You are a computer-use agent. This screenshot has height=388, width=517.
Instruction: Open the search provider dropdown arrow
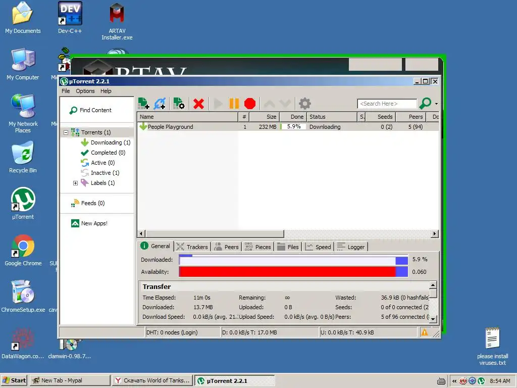click(436, 104)
